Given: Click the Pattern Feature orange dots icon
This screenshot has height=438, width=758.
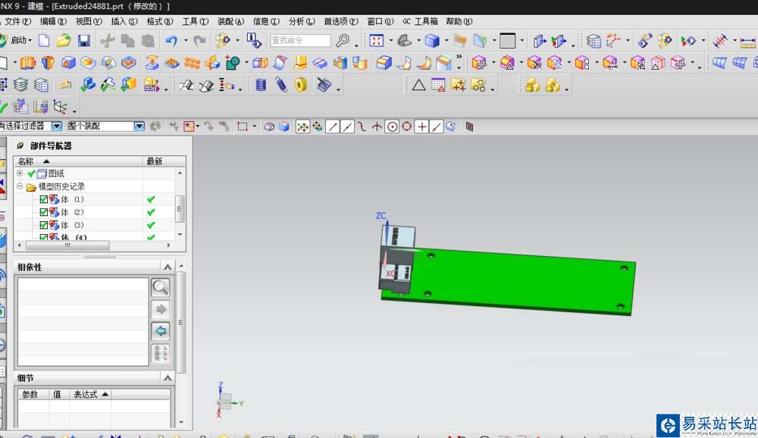Looking at the screenshot, I should click(192, 63).
